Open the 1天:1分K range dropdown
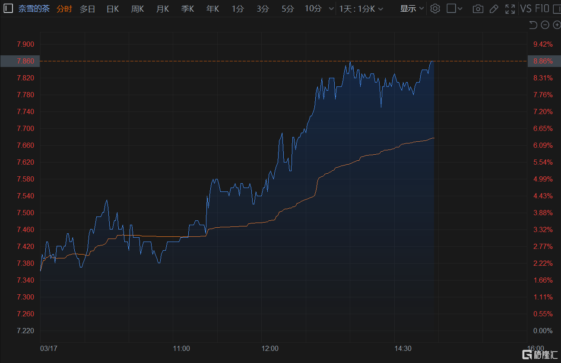Screen dimensions: 561x363 pyautogui.click(x=361, y=9)
